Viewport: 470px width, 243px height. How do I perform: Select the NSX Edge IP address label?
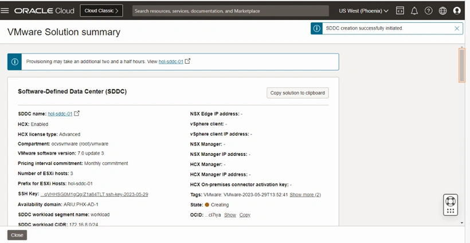click(x=214, y=114)
